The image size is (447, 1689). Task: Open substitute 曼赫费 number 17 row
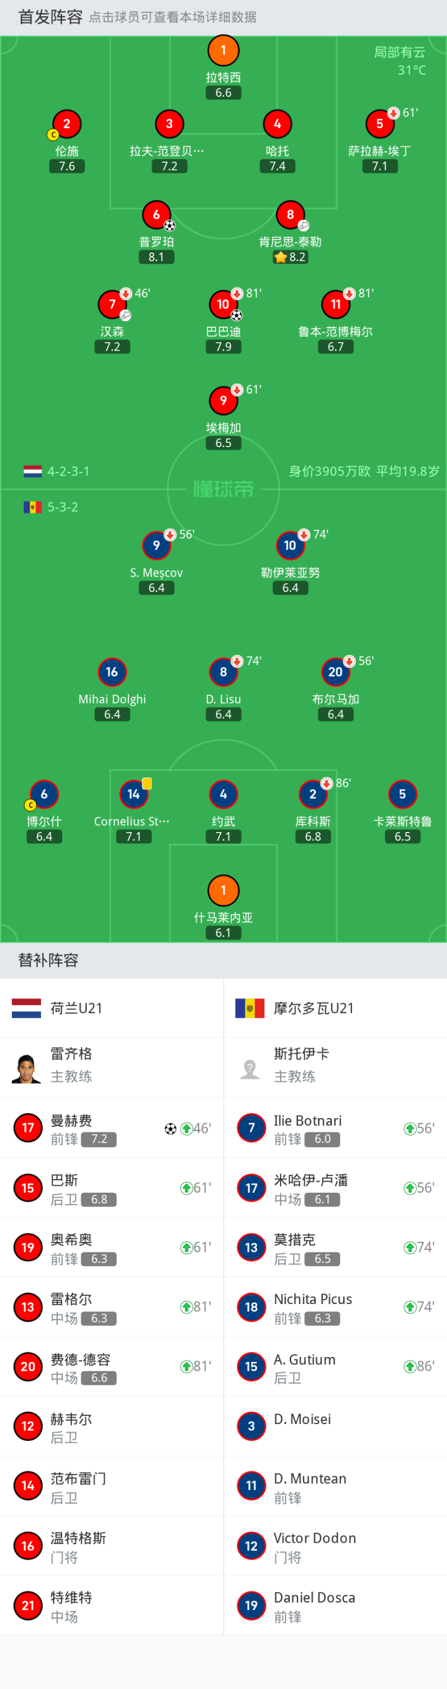click(112, 1127)
